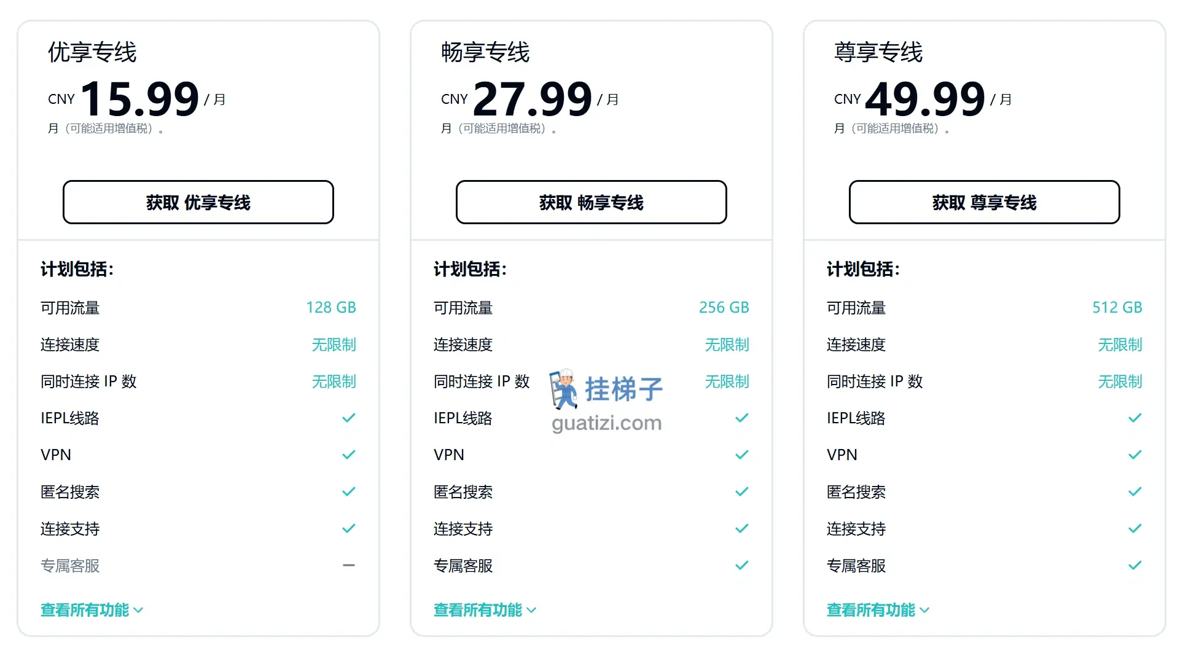Screen dimensions: 1191x669
Task: Click 匿名搜索 checkmark in 尊享专线 plan
Action: pyautogui.click(x=1135, y=491)
